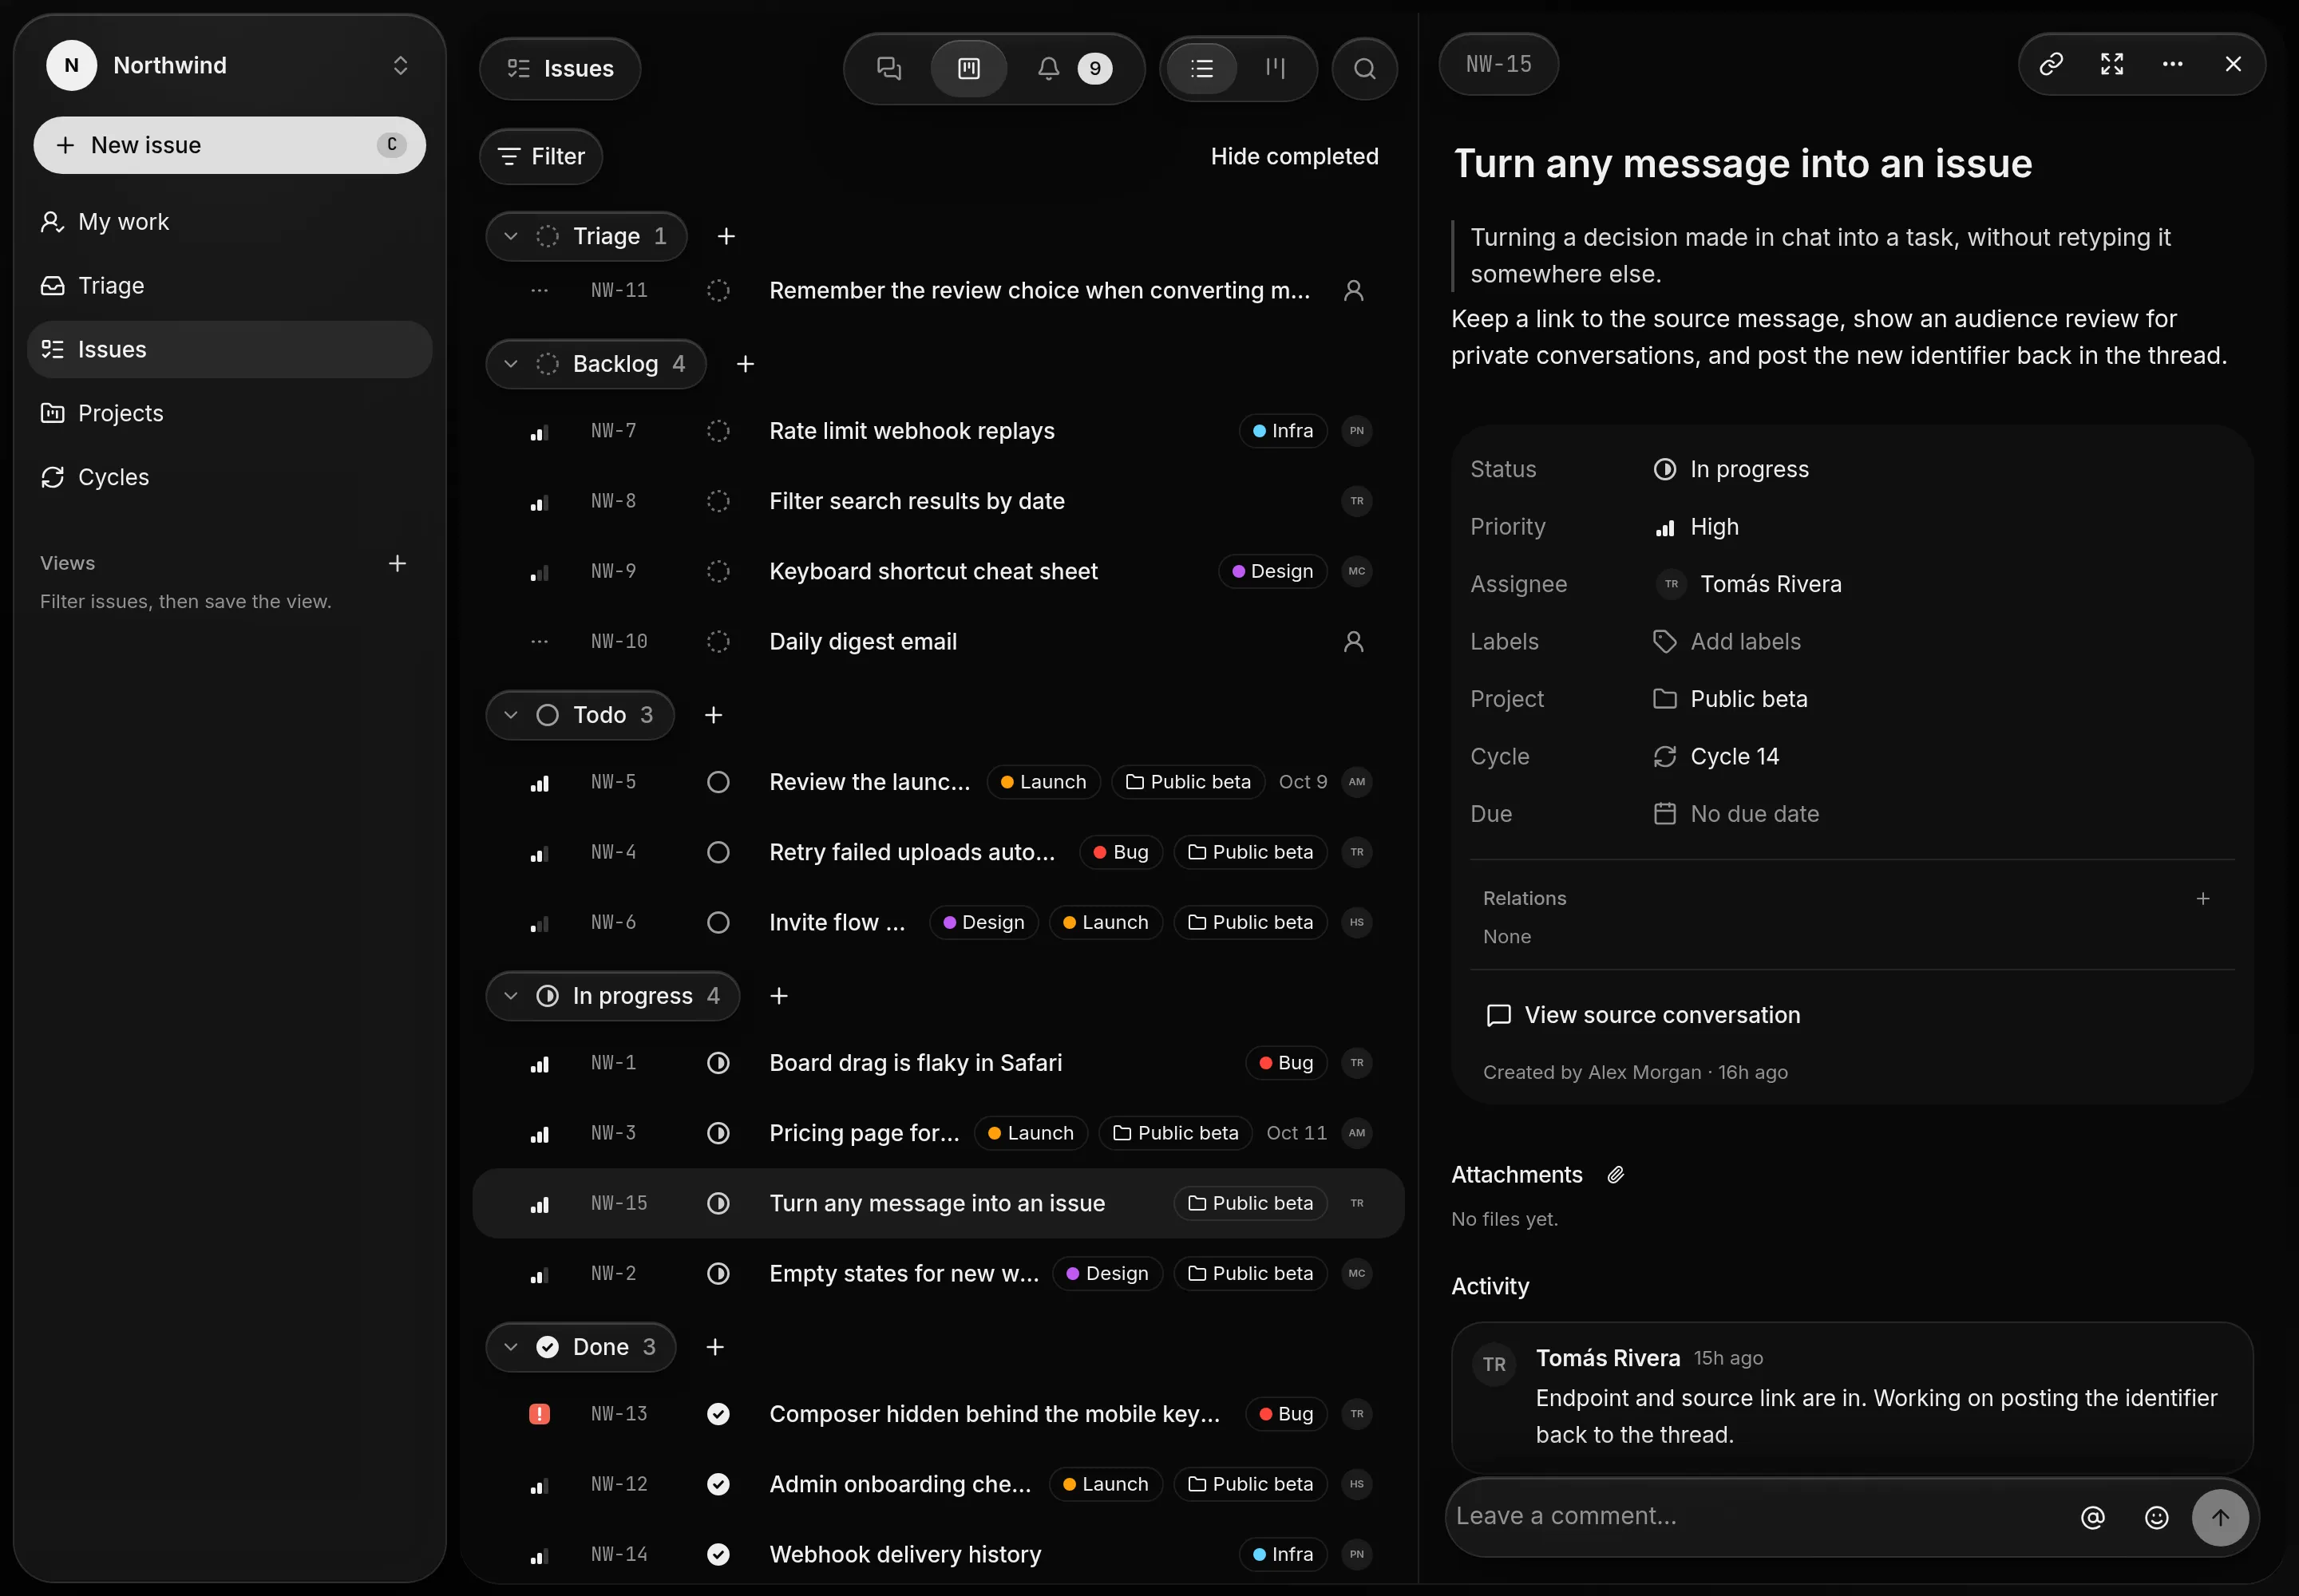Screen dimensions: 2299x1596
Task: Add a new saved view
Action: tap(398, 563)
